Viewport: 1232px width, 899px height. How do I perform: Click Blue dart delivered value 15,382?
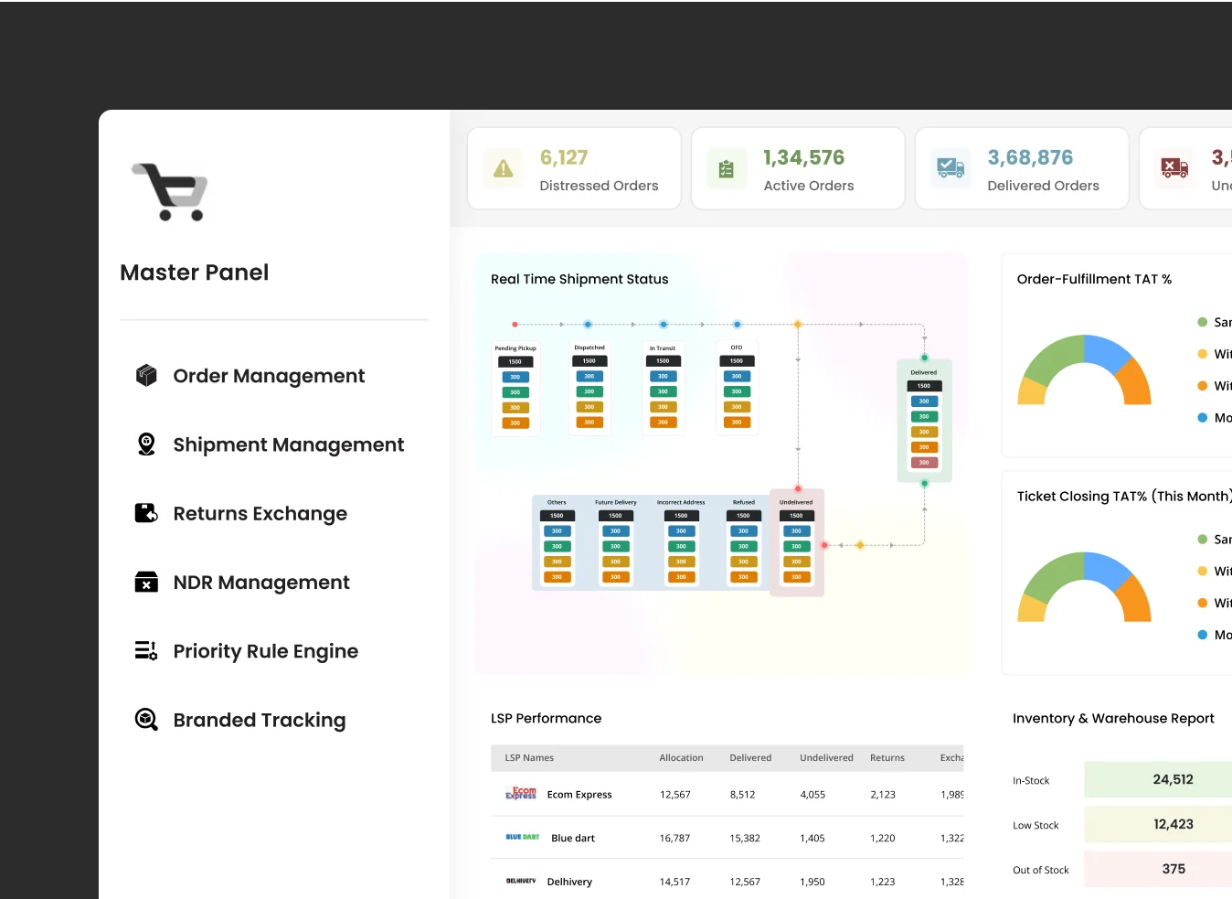745,838
